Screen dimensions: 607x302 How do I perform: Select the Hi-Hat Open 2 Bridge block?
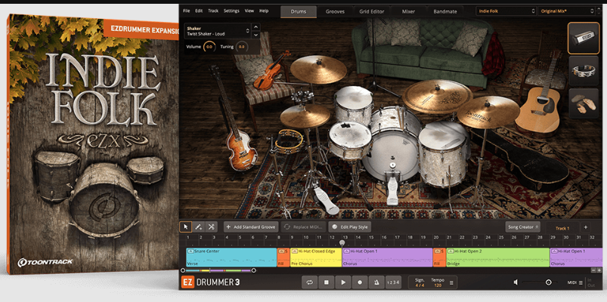coord(498,257)
